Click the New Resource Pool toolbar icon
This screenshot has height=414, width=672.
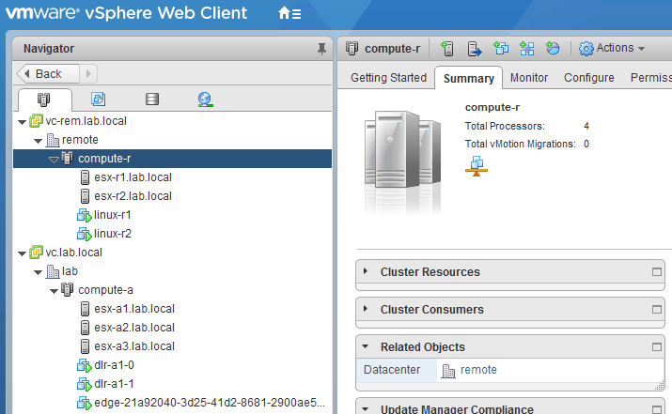pos(553,49)
